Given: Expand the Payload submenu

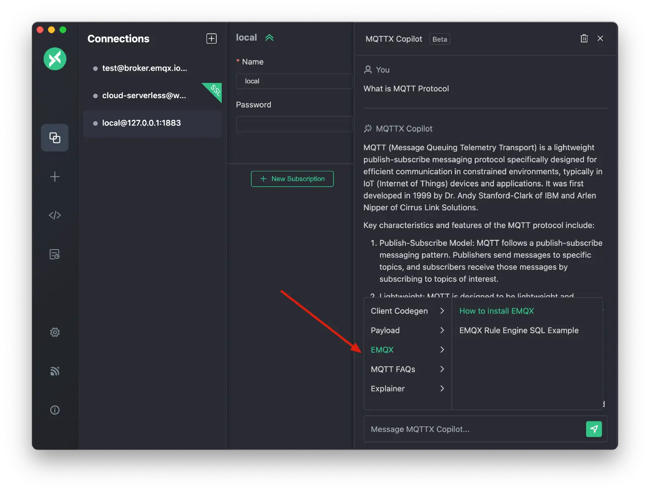Looking at the screenshot, I should pyautogui.click(x=385, y=330).
